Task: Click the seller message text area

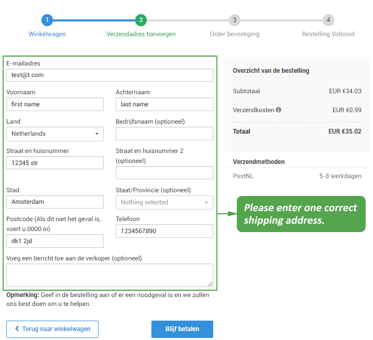Action: [109, 275]
